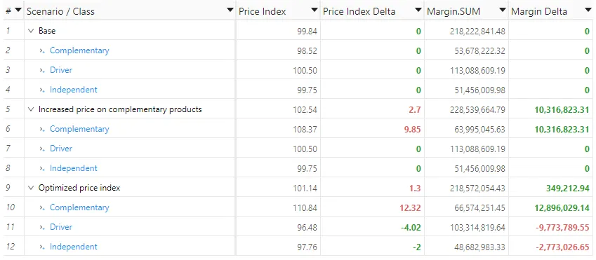Open the Complementary link in row 10
The height and width of the screenshot is (260, 596).
[79, 207]
